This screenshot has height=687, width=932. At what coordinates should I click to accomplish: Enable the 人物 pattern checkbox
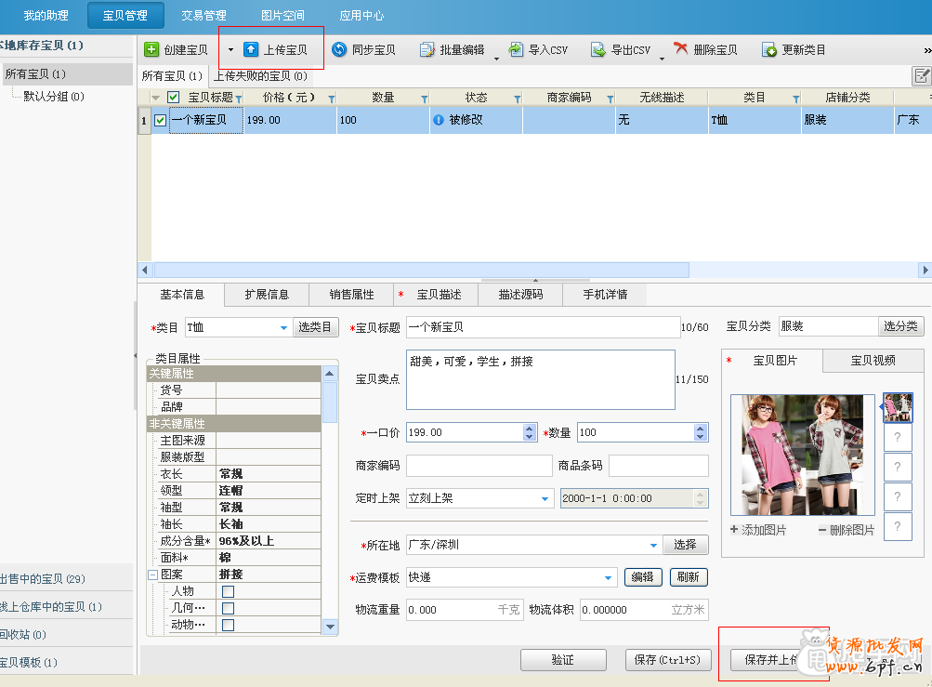pos(228,591)
